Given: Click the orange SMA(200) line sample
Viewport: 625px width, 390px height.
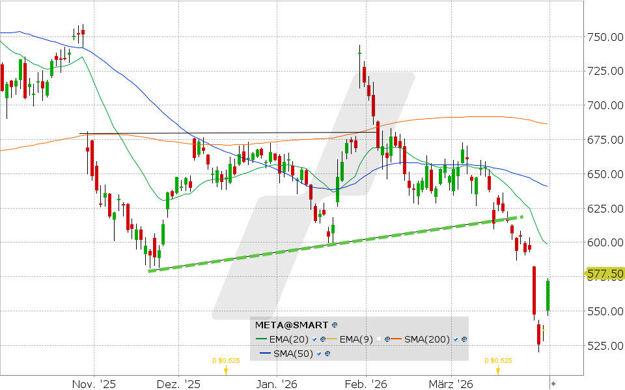Looking at the screenshot, I should [396, 338].
